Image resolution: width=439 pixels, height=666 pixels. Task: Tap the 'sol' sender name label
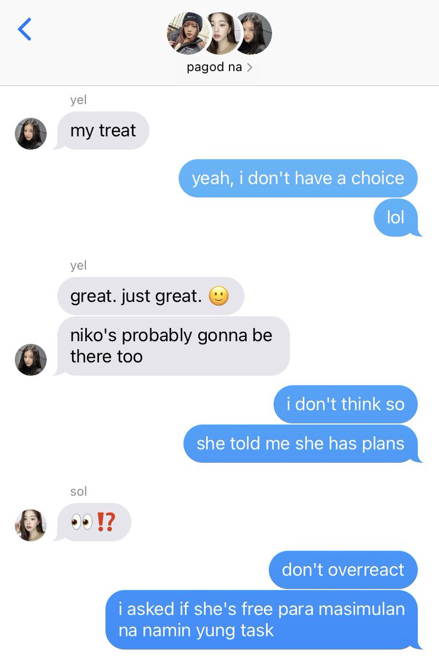click(79, 492)
